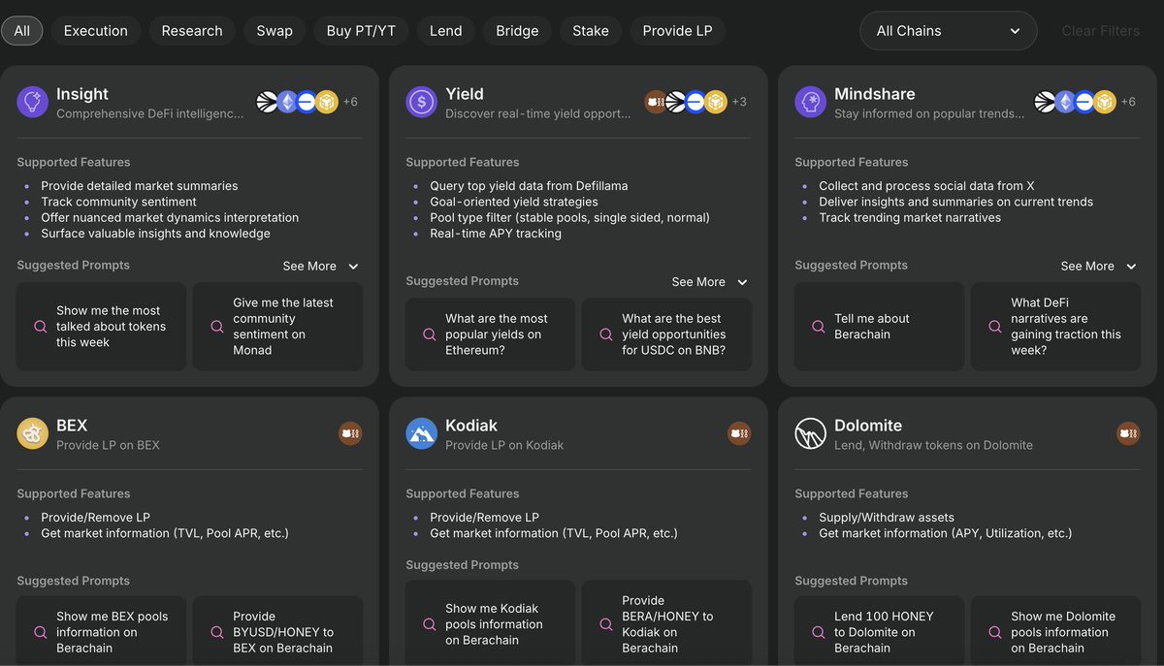Click 'Lend, Withdraw tokens on Dolomite' subtitle
This screenshot has height=666, width=1164.
933,445
